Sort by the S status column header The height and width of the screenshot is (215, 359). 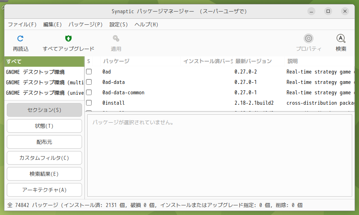click(x=88, y=61)
